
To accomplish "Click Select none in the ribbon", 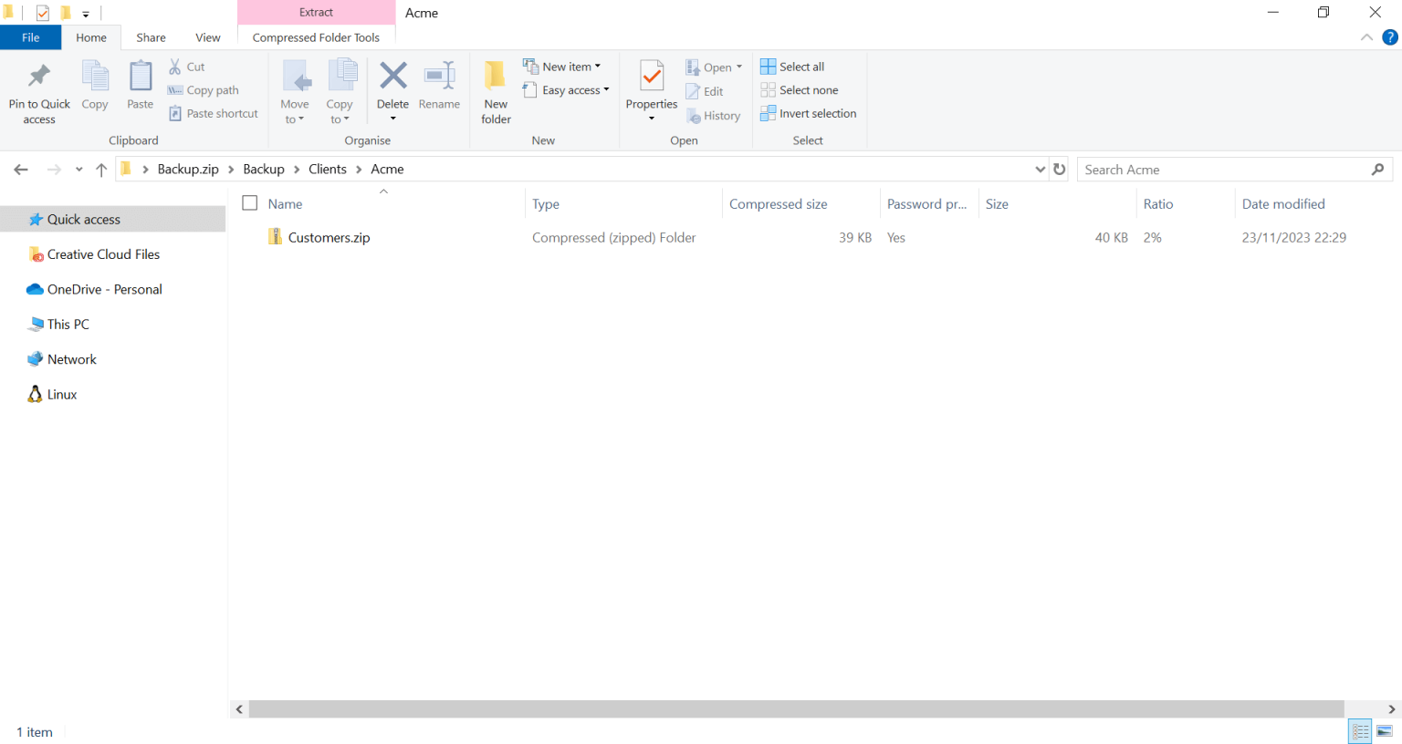I will [x=800, y=89].
